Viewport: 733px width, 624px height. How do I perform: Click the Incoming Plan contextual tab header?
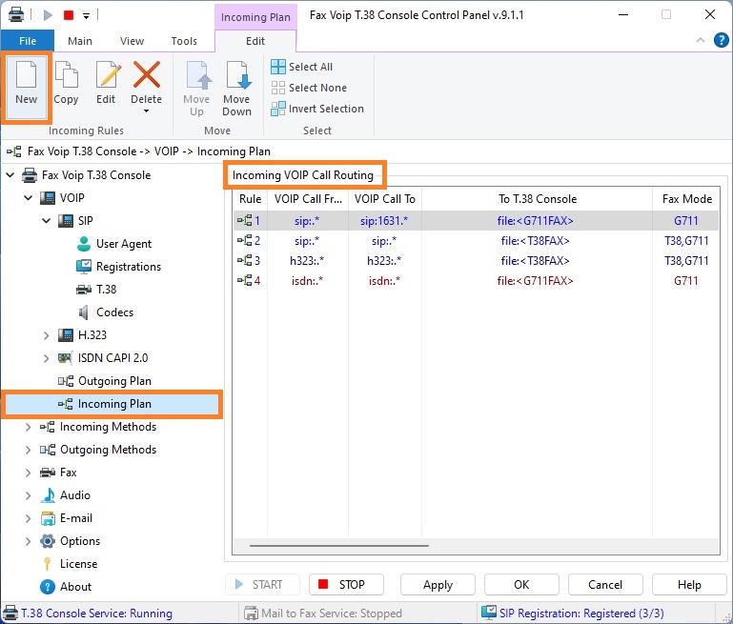[x=255, y=17]
